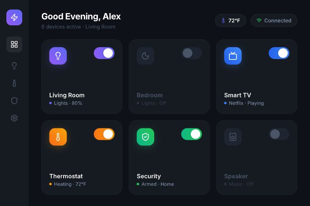Screen dimensions: 310x206
Task: Disable the Thermostat toggle
Action: [104, 134]
